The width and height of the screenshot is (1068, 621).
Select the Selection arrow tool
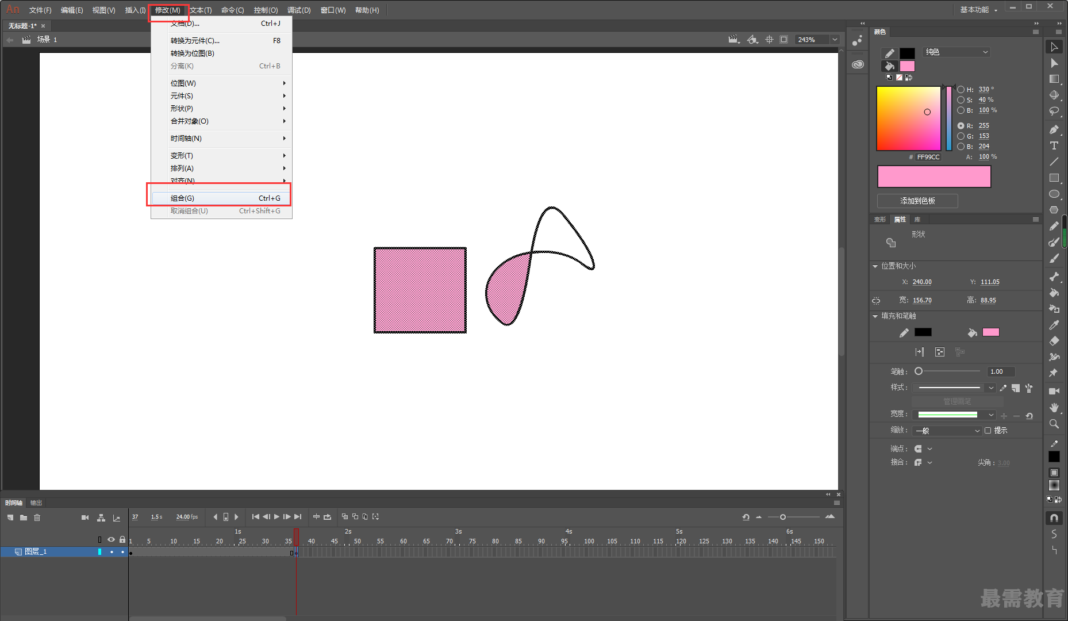pyautogui.click(x=1054, y=47)
